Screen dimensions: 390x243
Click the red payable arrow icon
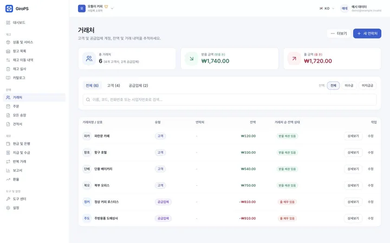click(294, 58)
